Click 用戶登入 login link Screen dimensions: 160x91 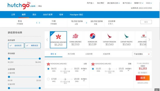point(90,3)
